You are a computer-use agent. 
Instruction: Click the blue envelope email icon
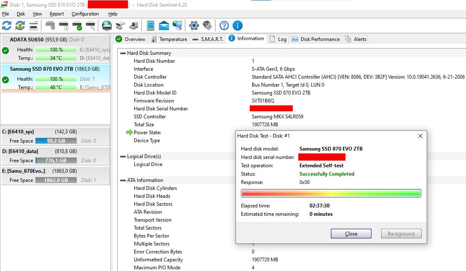click(x=164, y=26)
